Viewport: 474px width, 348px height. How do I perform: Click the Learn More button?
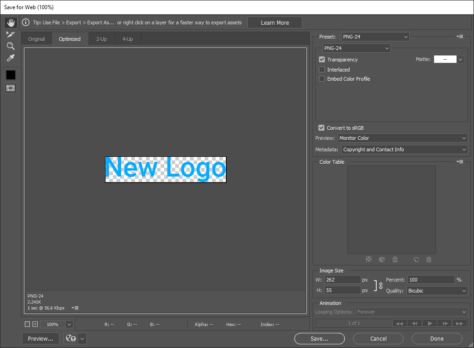coord(275,22)
